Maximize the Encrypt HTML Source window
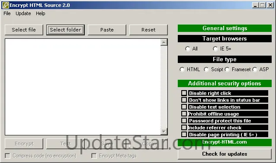This screenshot has height=163, width=276. click(x=262, y=5)
